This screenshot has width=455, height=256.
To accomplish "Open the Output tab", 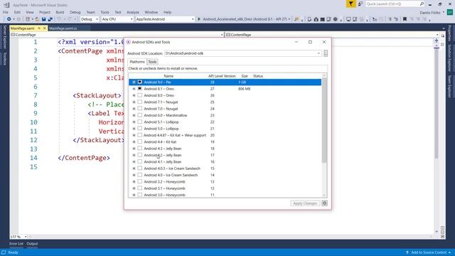I will (x=32, y=243).
